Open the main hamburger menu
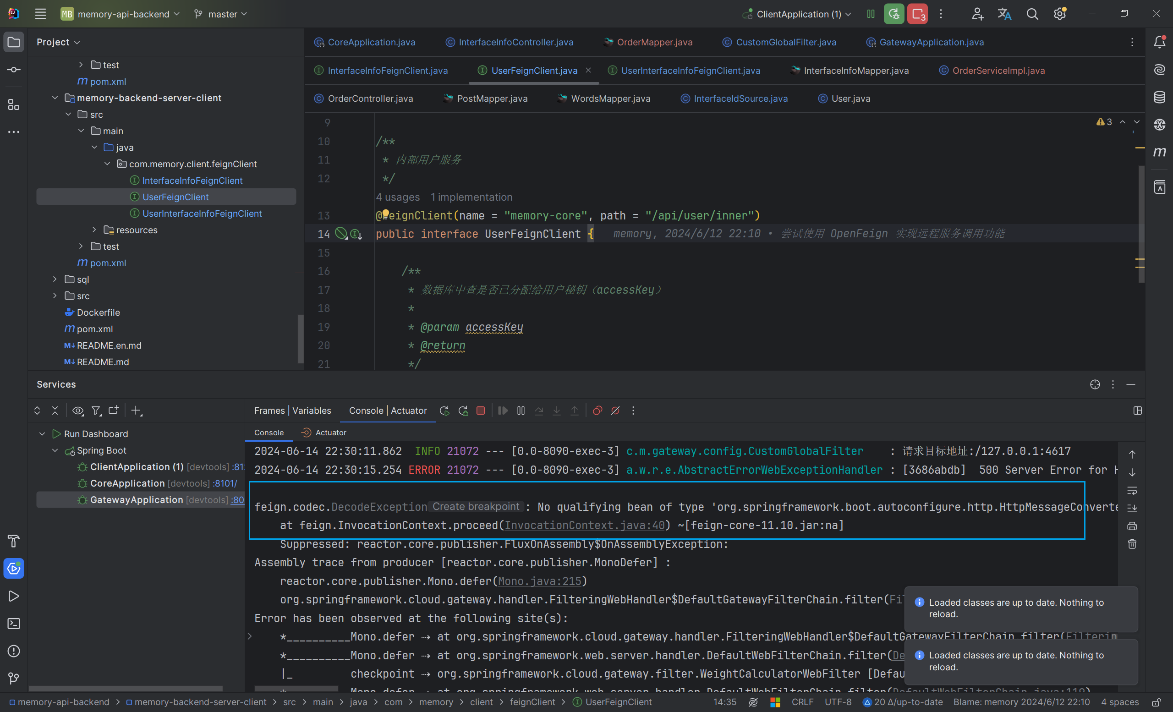 click(x=40, y=14)
